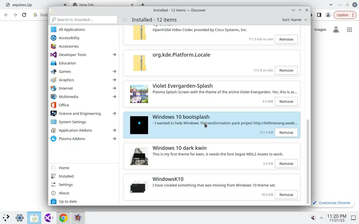
Task: Select the Graphics category icon
Action: [x=54, y=80]
